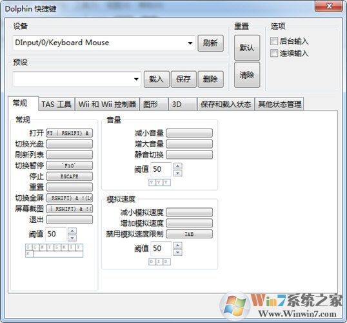Increase the 常规 group 阈值 with up arrow
Viewport: 347px width, 323px height.
(x=72, y=231)
